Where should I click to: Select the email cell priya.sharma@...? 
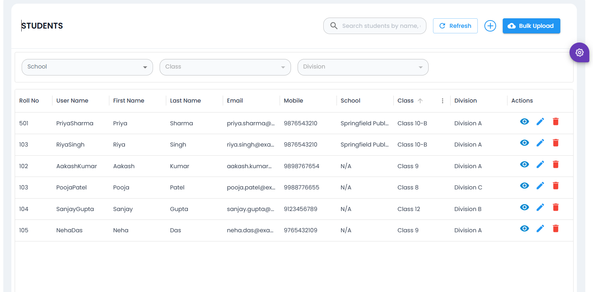(251, 123)
